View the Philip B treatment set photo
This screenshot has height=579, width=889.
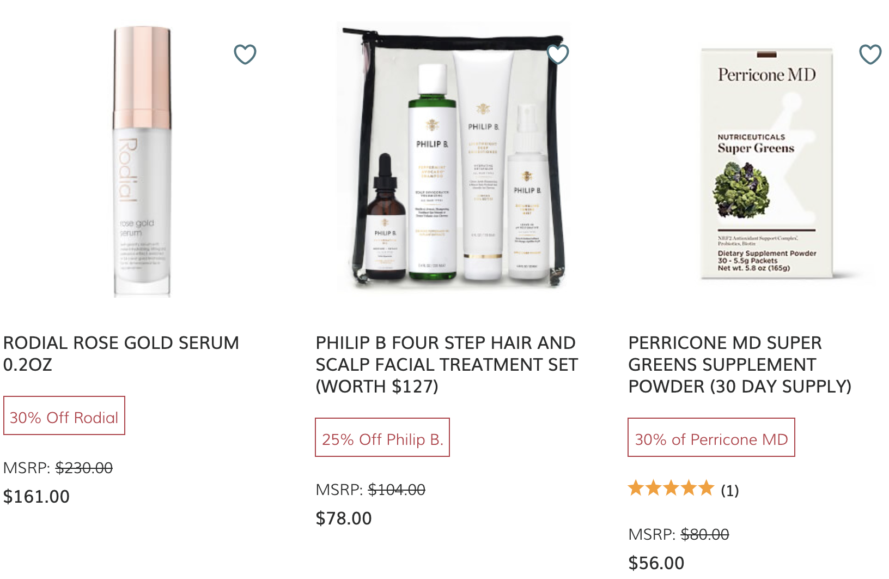[454, 155]
